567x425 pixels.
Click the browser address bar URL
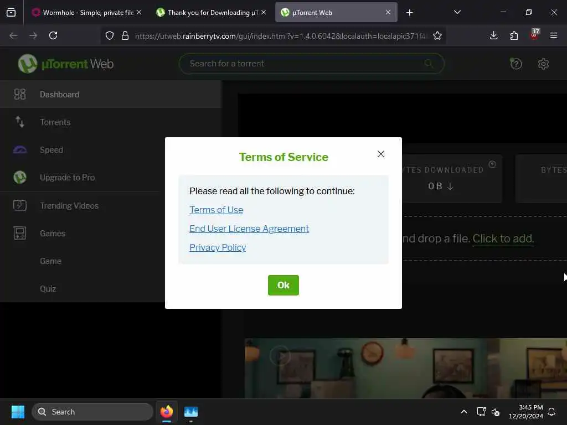281,36
